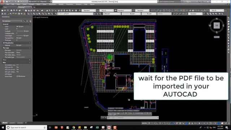The image size is (231, 130).
Task: Click the Redo arrow icon
Action: click(x=42, y=10)
